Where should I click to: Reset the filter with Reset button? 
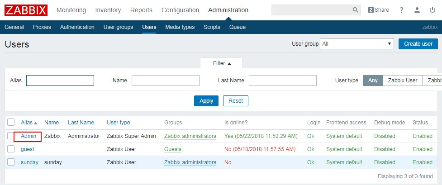(235, 101)
